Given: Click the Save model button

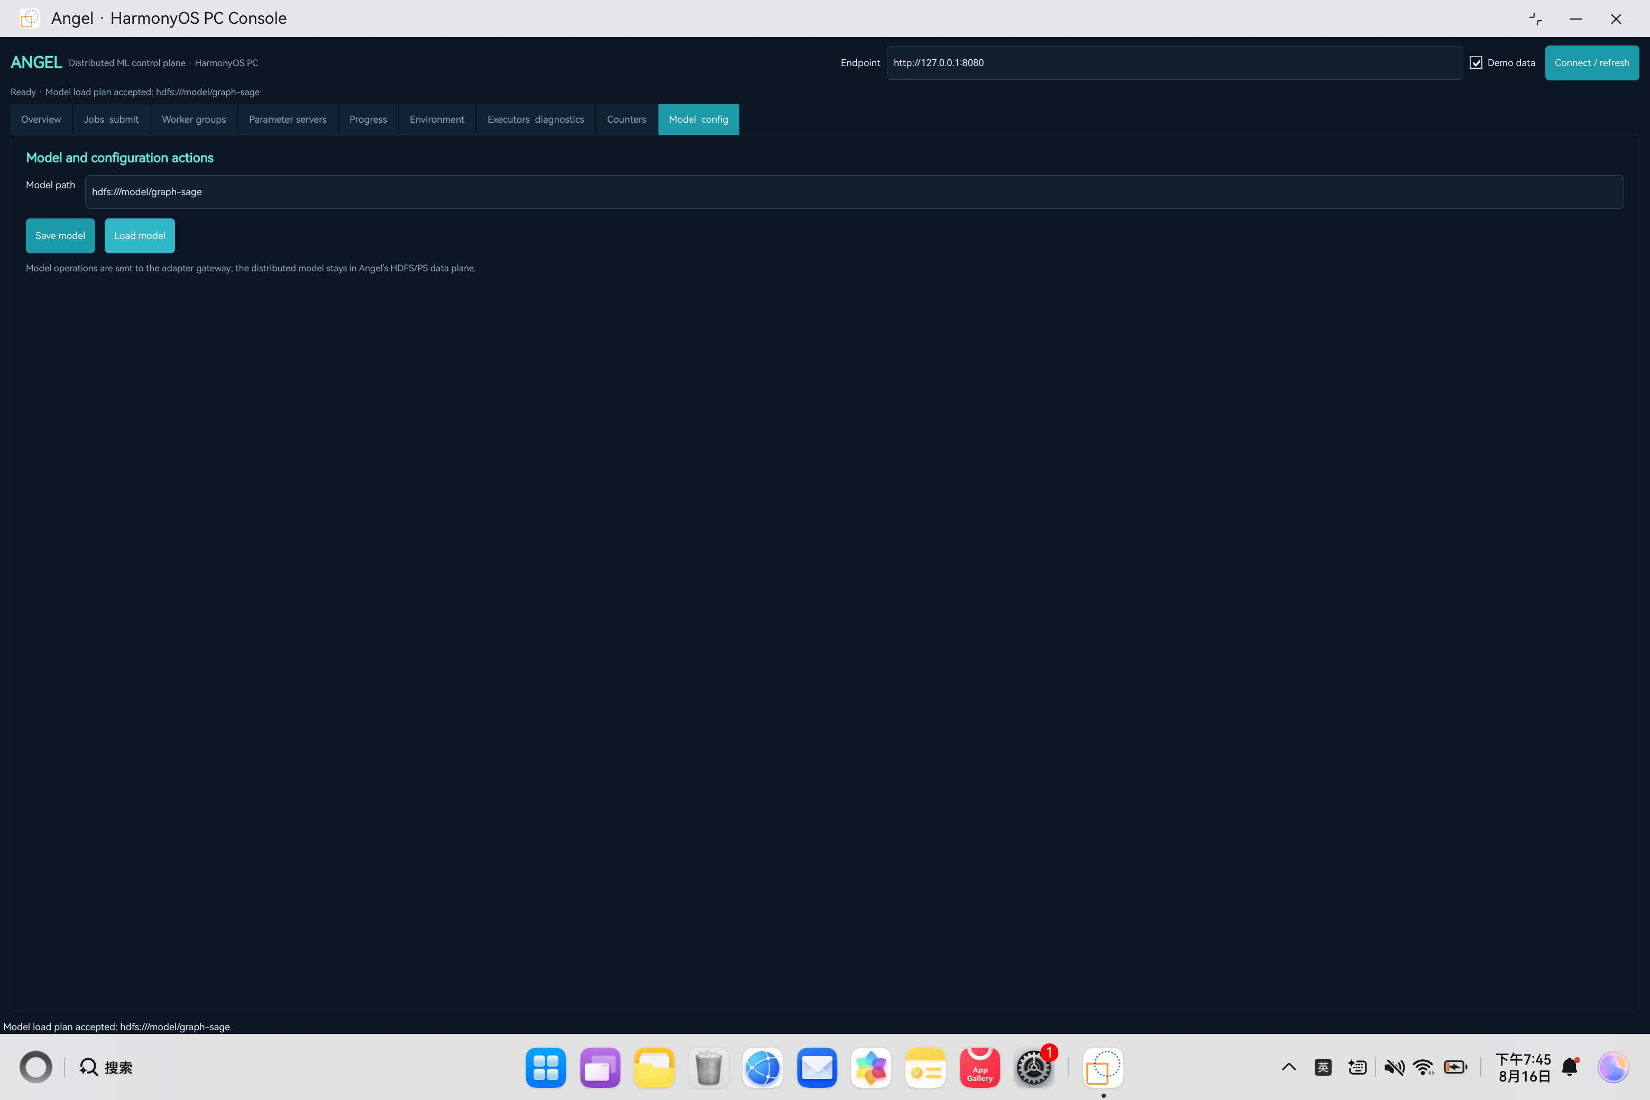Looking at the screenshot, I should click(60, 236).
